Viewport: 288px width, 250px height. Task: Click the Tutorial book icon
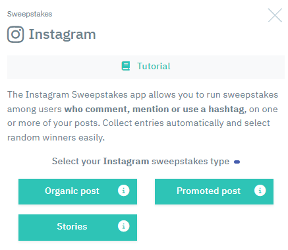(126, 66)
